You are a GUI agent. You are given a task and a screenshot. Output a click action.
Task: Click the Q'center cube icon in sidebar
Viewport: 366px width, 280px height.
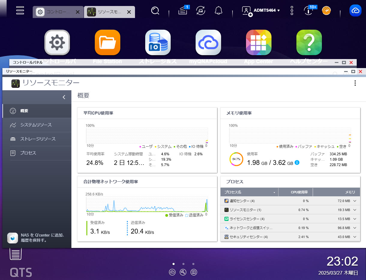(x=13, y=238)
